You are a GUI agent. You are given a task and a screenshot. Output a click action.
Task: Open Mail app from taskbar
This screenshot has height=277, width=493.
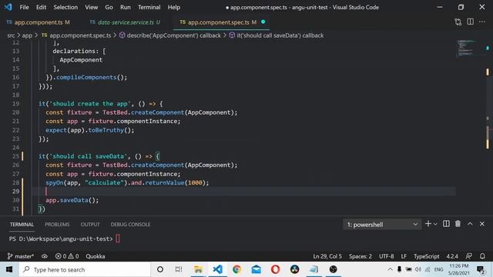pyautogui.click(x=257, y=269)
